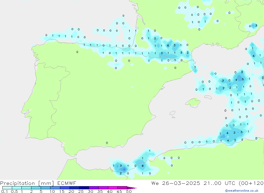Click the 30–35 mm purple legend swatch
This screenshot has height=193, width=264.
pyautogui.click(x=93, y=188)
